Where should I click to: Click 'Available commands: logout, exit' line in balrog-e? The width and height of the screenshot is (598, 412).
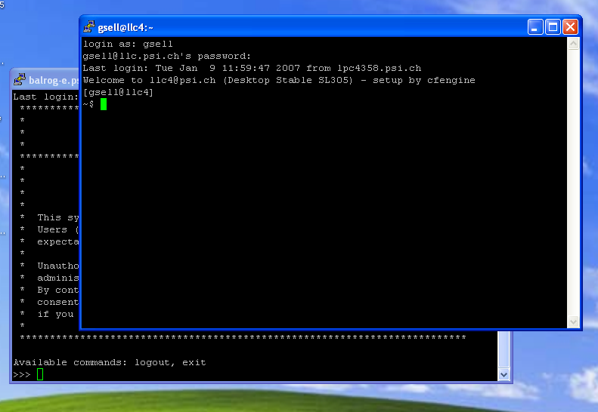(110, 362)
